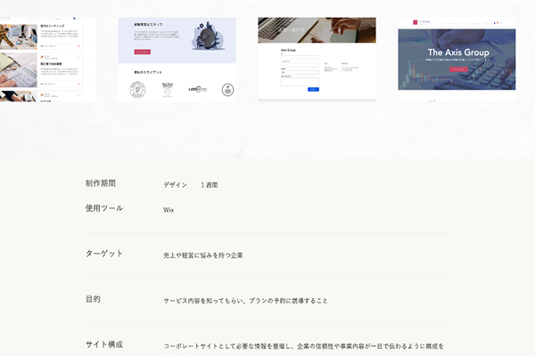Click the third client logo wordmark

pyautogui.click(x=198, y=89)
